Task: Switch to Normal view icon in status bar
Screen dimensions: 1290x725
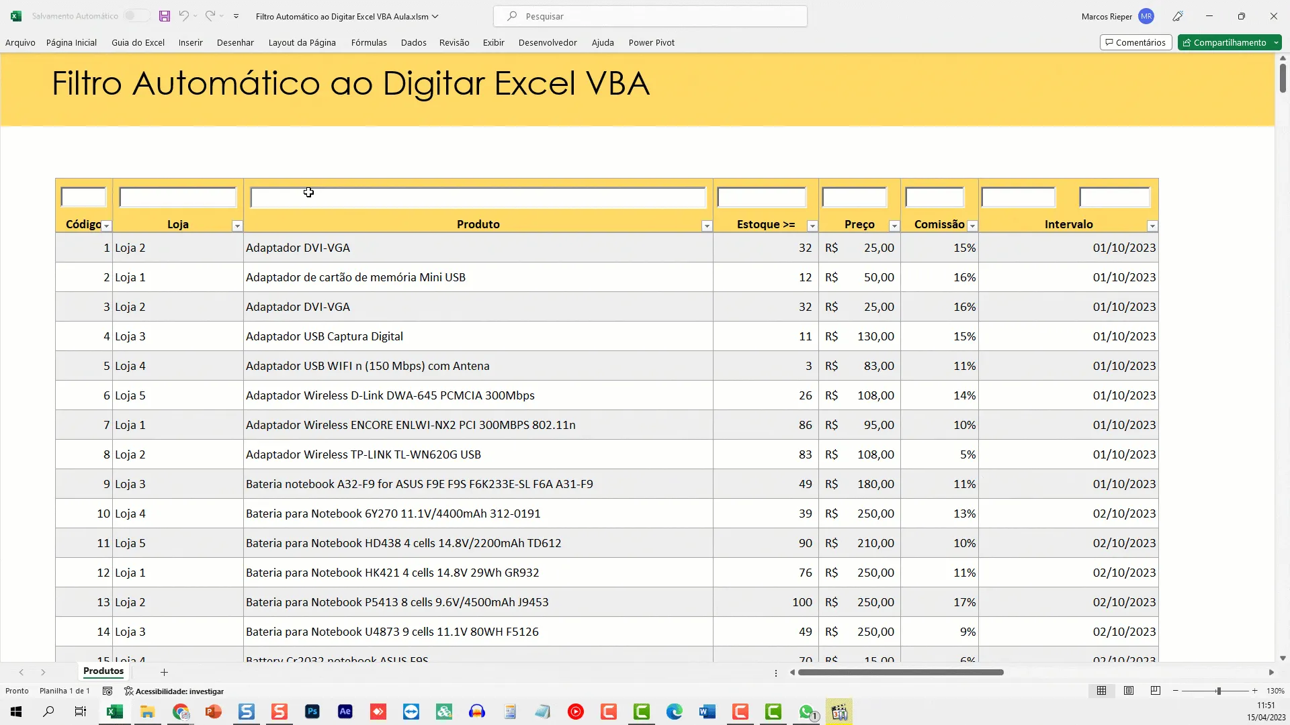Action: 1102,691
